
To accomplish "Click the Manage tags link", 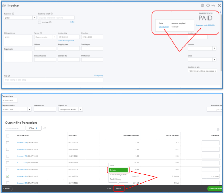I will (99, 75).
